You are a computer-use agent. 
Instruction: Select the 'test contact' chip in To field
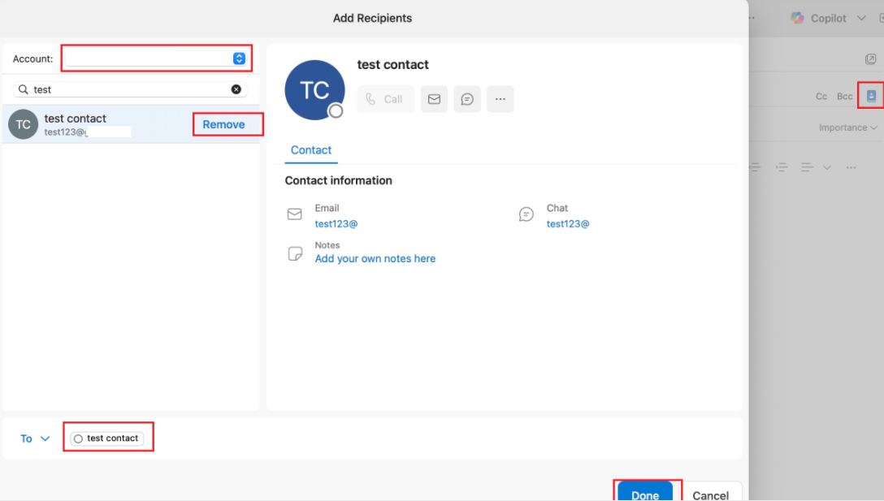tap(107, 438)
